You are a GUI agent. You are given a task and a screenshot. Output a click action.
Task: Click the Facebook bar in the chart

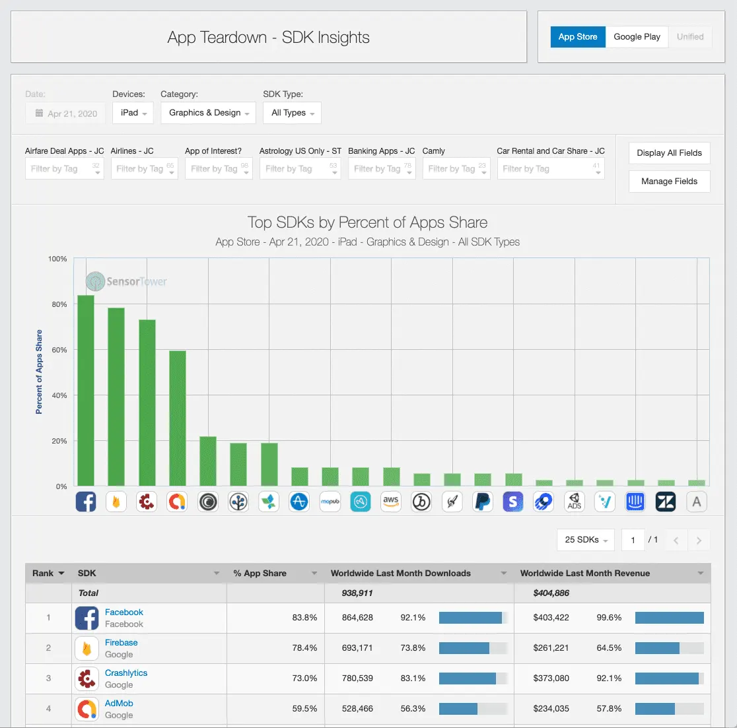click(x=86, y=391)
